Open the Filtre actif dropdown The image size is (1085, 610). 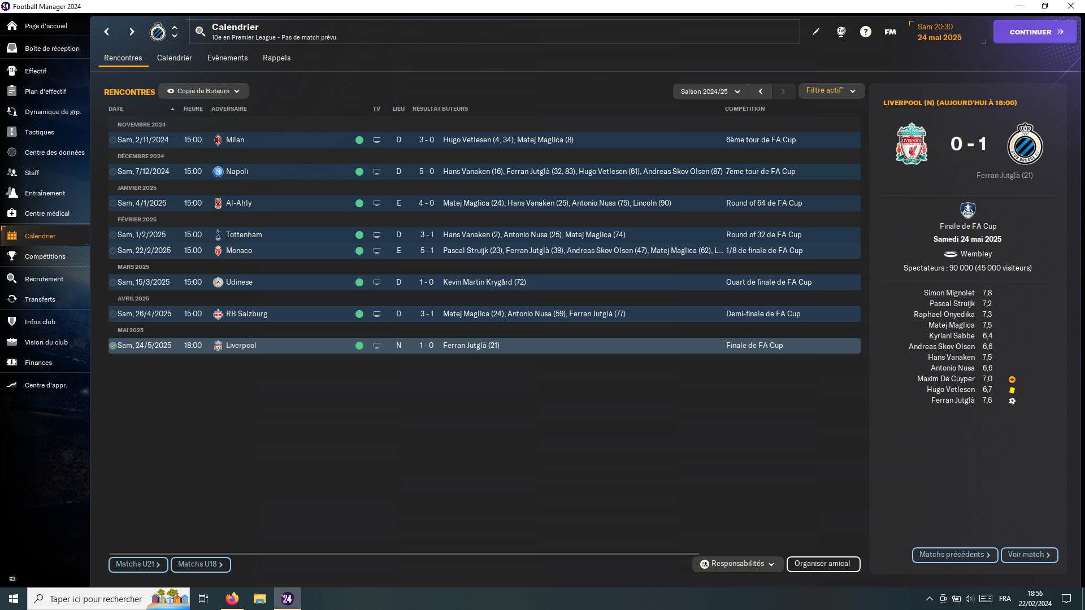(x=831, y=90)
